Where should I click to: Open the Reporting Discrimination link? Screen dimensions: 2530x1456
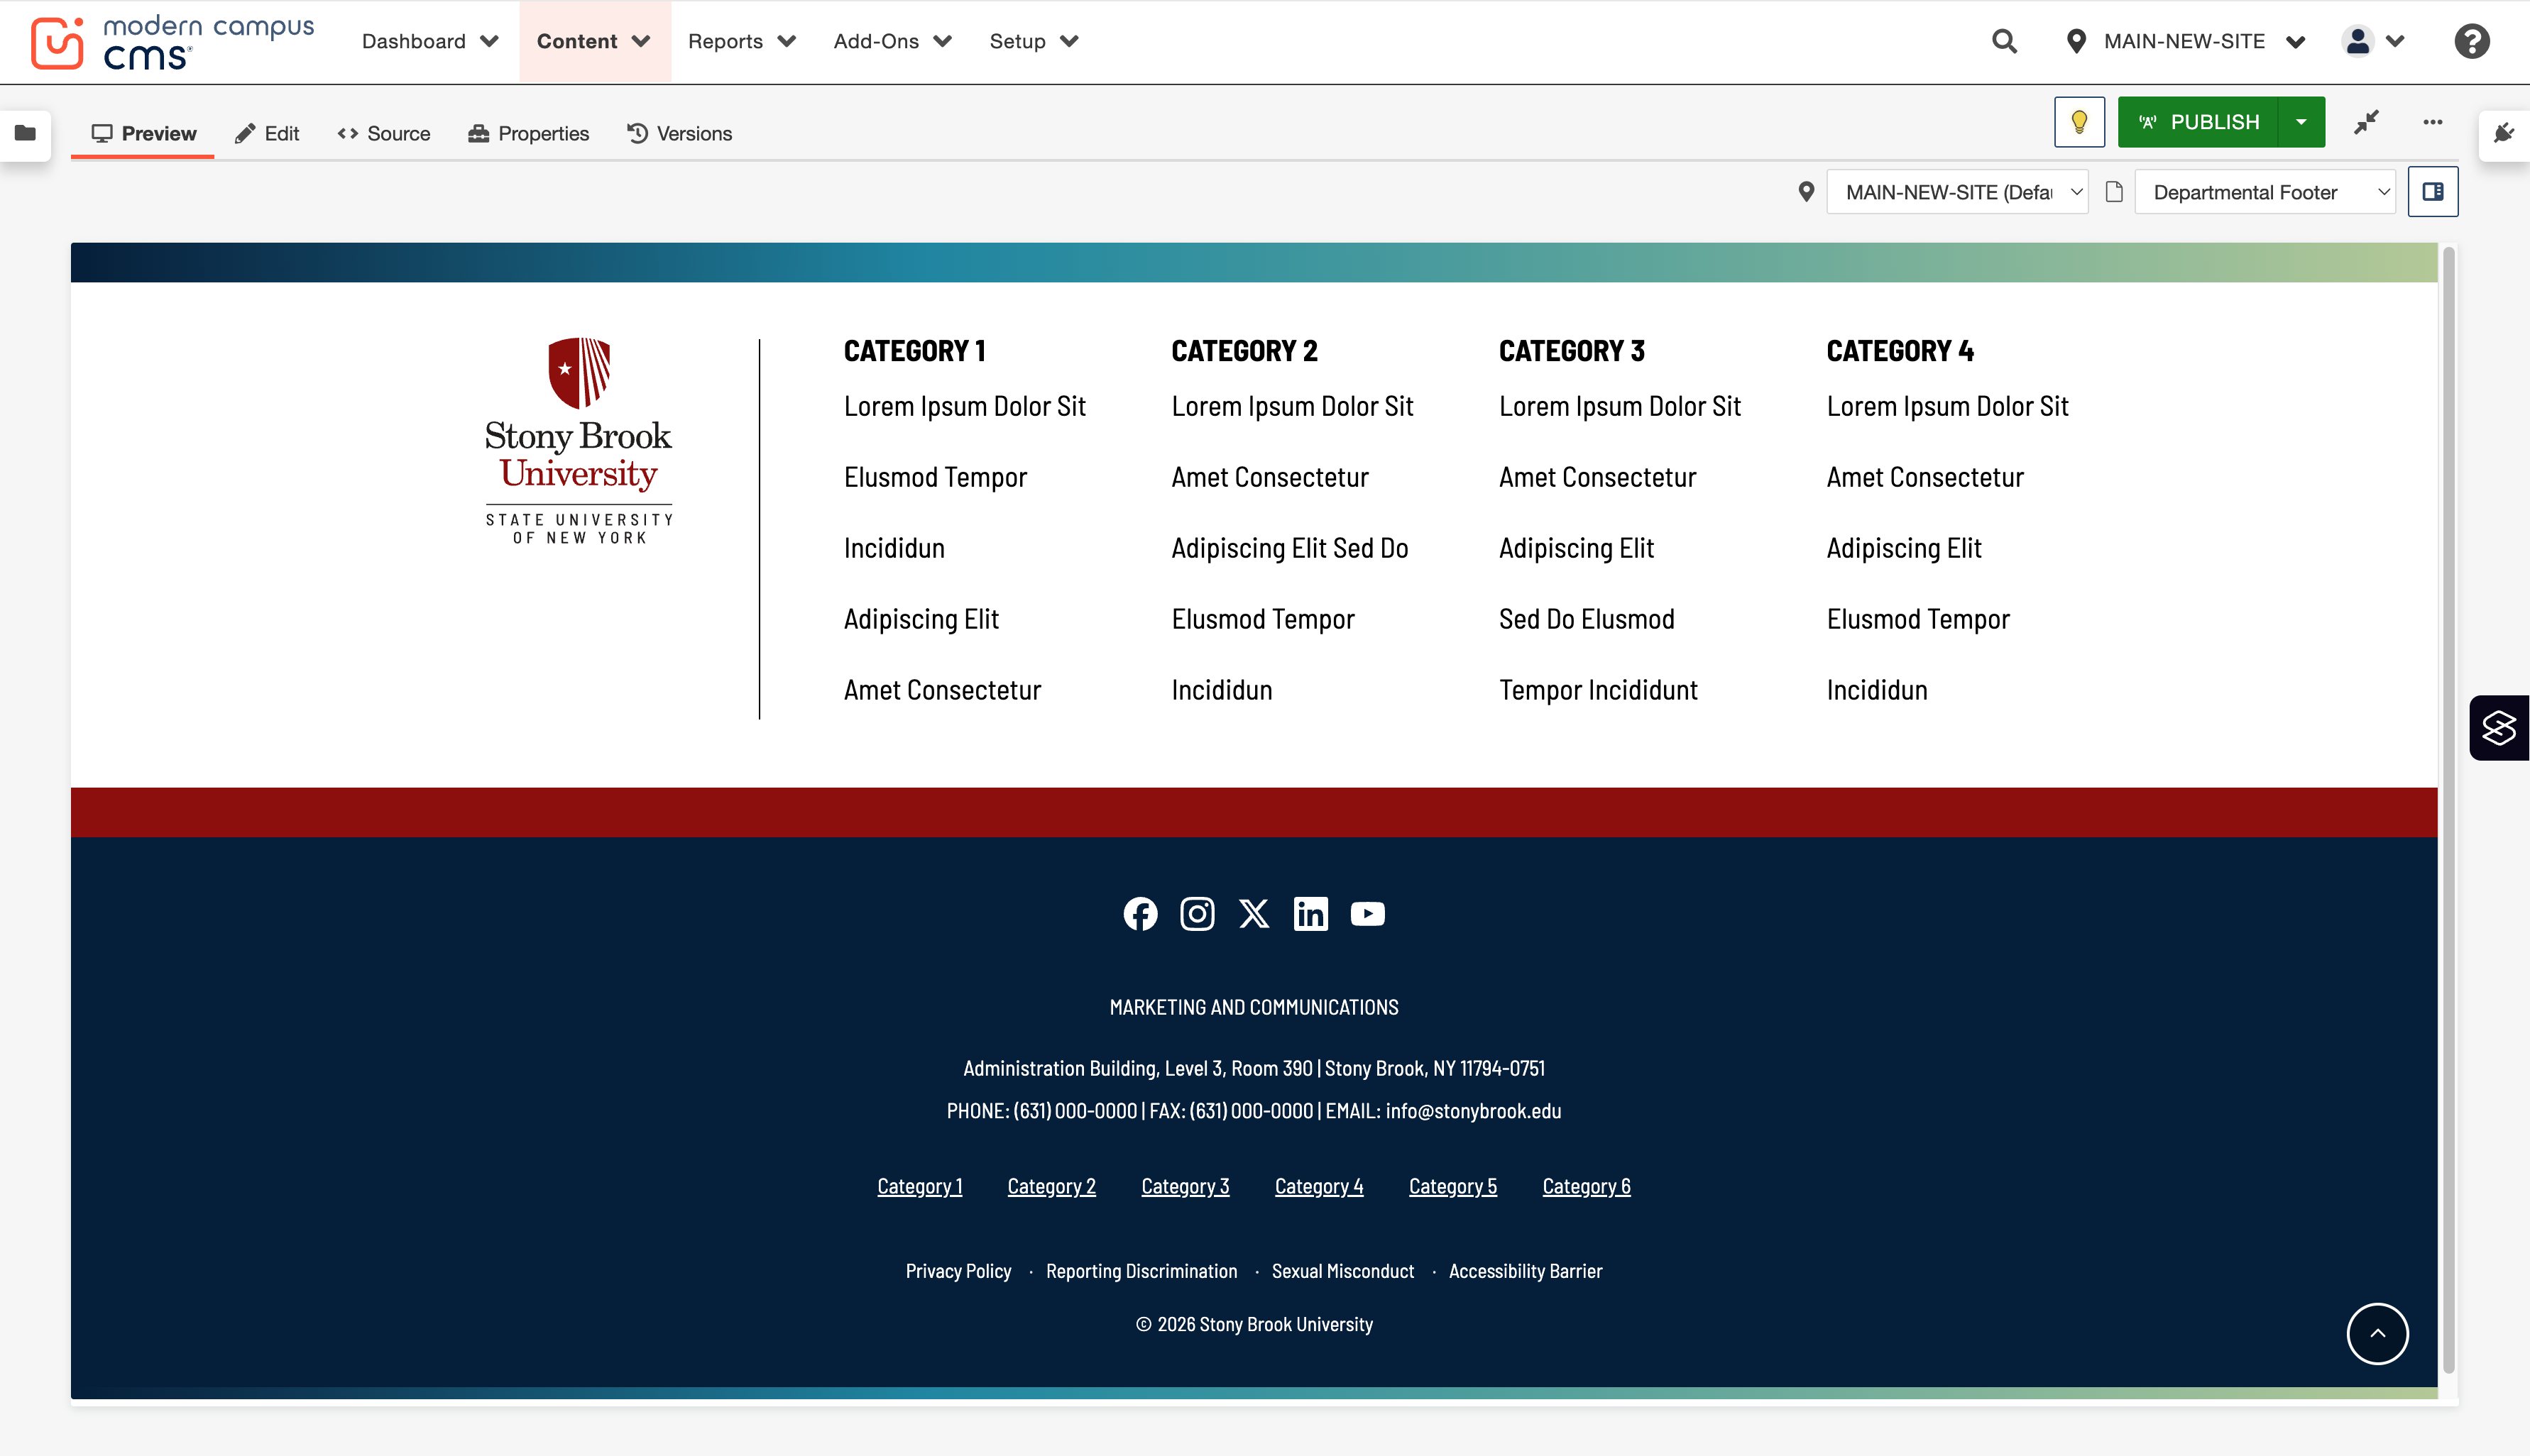(1141, 1271)
